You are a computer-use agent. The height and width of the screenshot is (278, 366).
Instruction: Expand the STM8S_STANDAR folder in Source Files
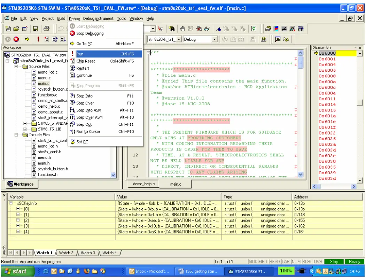pos(24,123)
